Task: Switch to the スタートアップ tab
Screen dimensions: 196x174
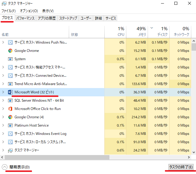Action: pyautogui.click(x=68, y=18)
